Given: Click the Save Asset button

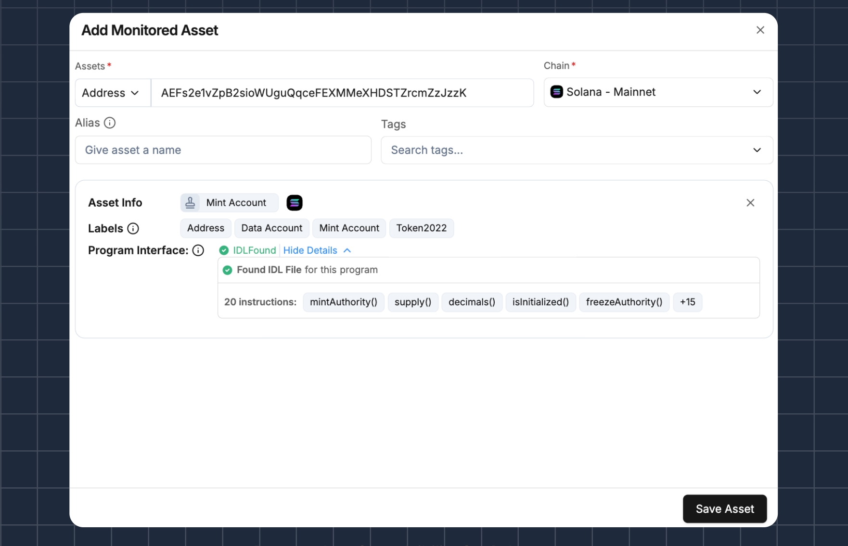Looking at the screenshot, I should (724, 509).
